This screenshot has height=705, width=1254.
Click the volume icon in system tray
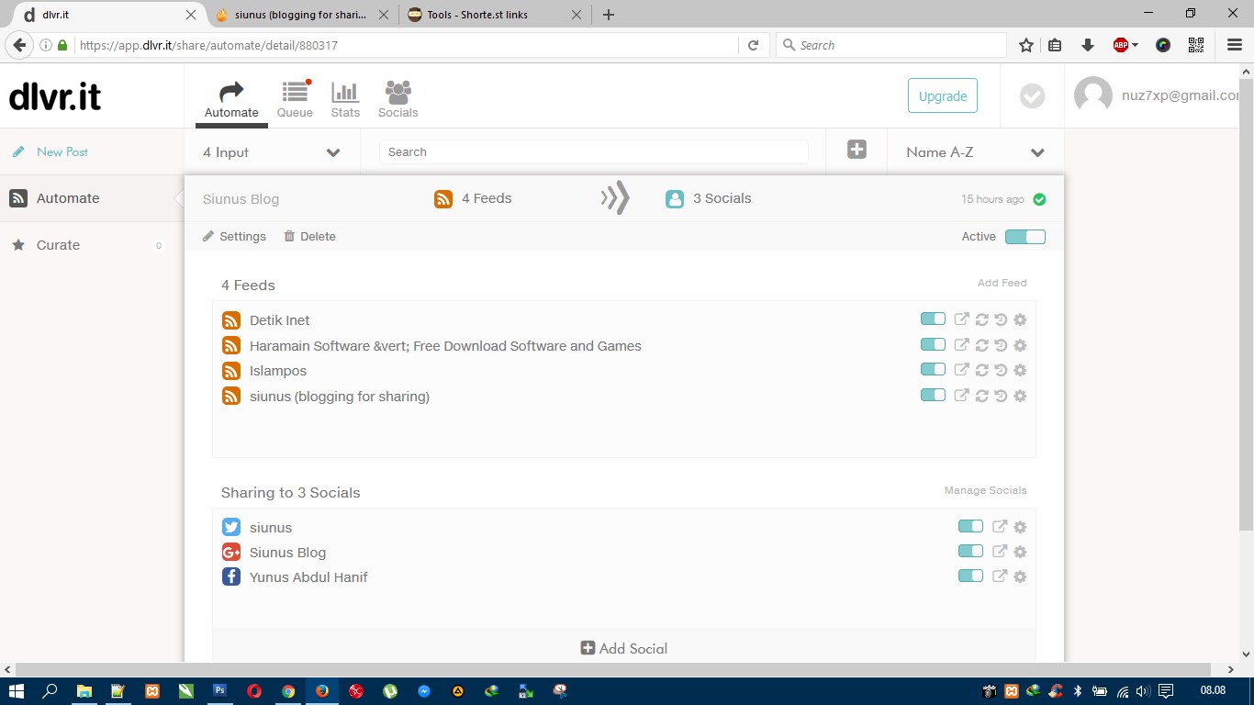1142,691
